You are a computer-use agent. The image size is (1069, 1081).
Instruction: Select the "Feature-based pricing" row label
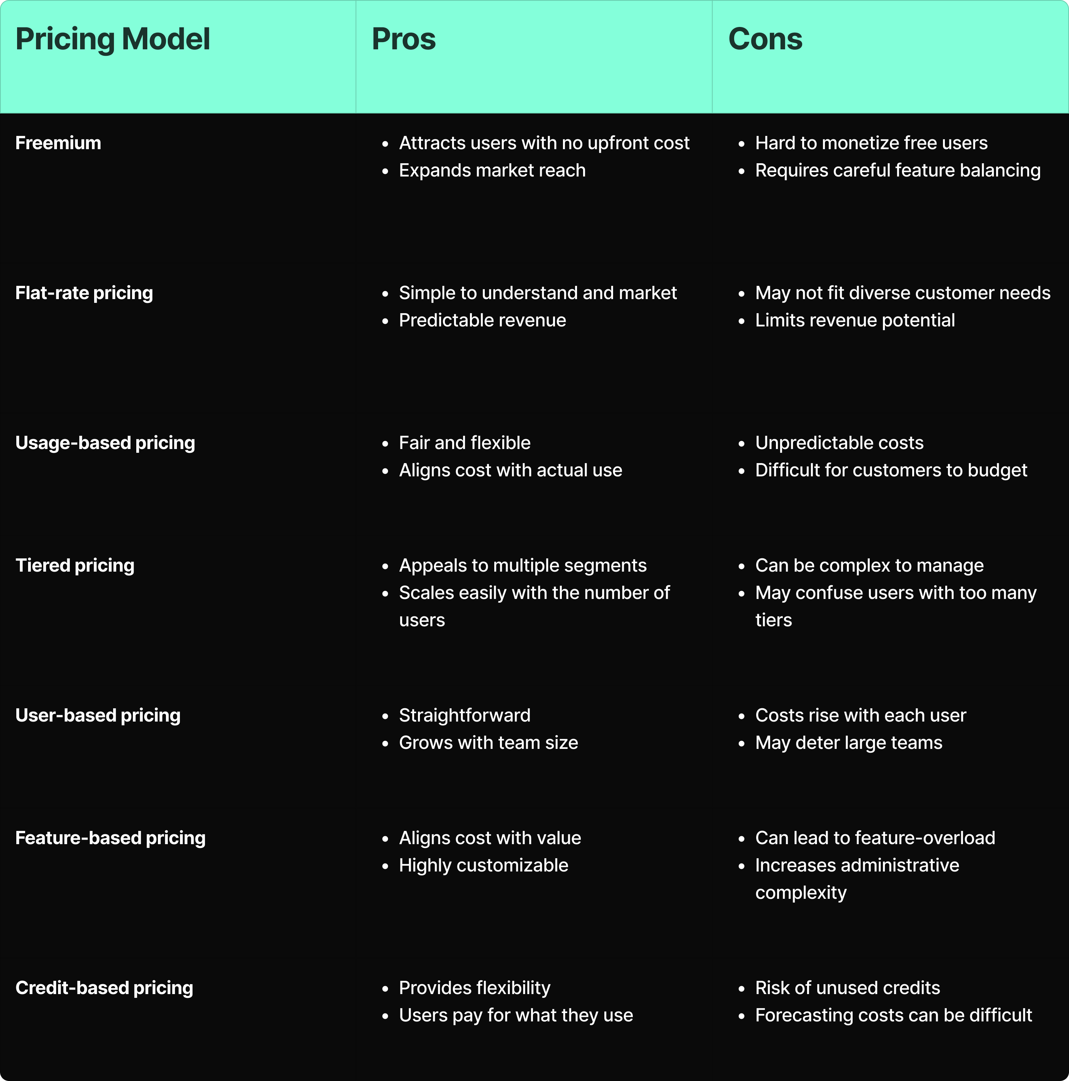[110, 838]
